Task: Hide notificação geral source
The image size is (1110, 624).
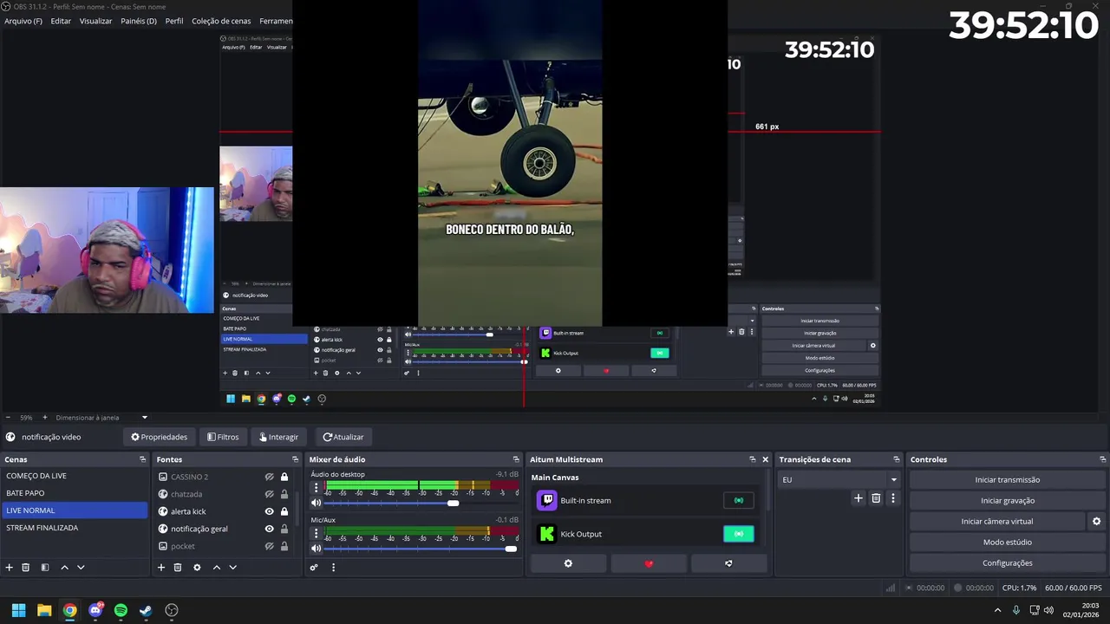Action: coord(269,529)
